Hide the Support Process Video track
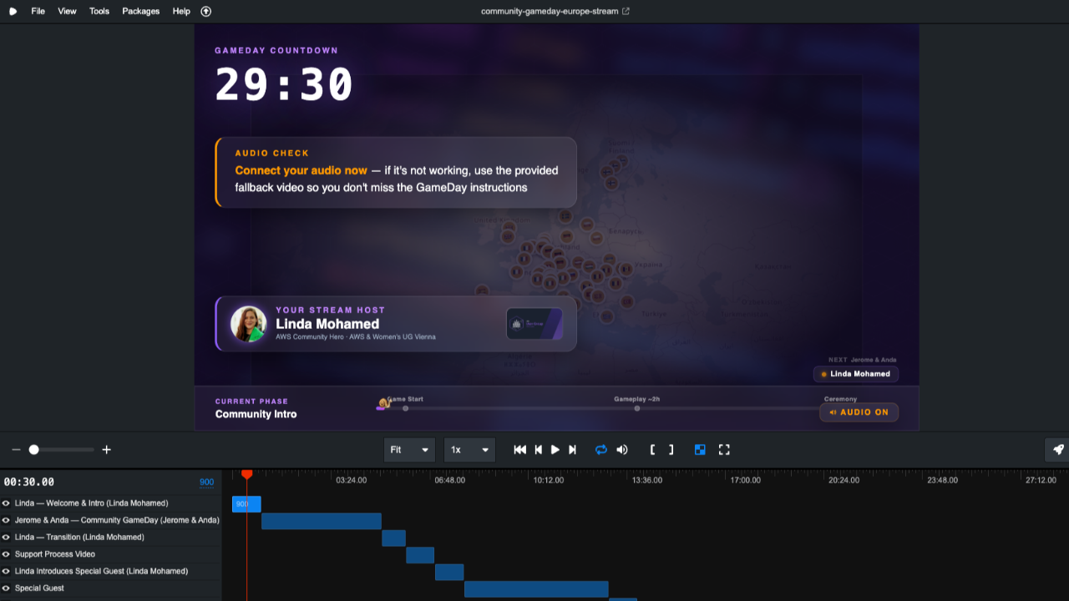1069x601 pixels. [x=7, y=554]
